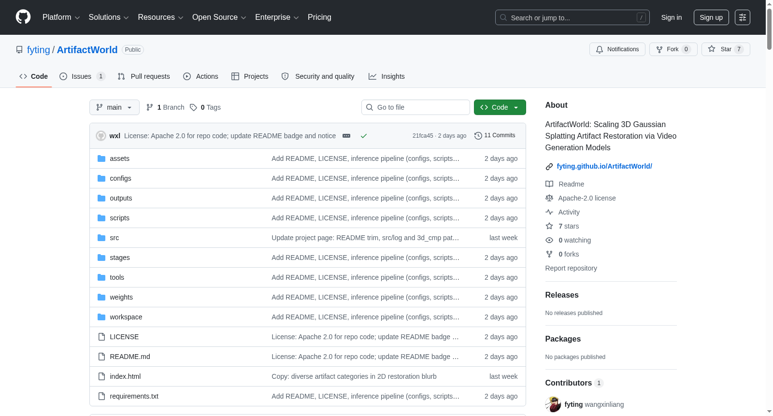Expand the Open Source menu
The height and width of the screenshot is (416, 773).
(219, 17)
